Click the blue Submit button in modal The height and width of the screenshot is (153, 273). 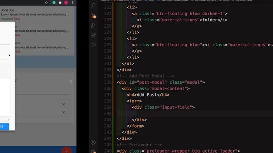click(x=4, y=127)
